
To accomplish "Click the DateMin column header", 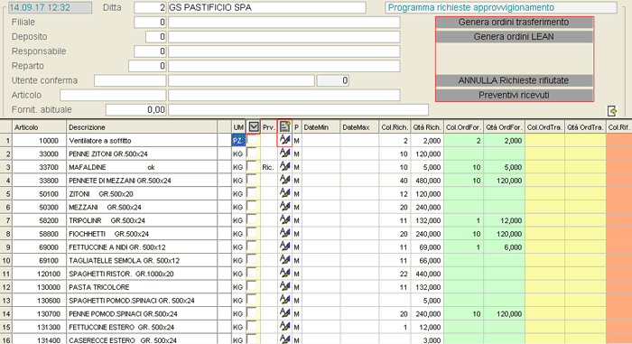I will [321, 127].
